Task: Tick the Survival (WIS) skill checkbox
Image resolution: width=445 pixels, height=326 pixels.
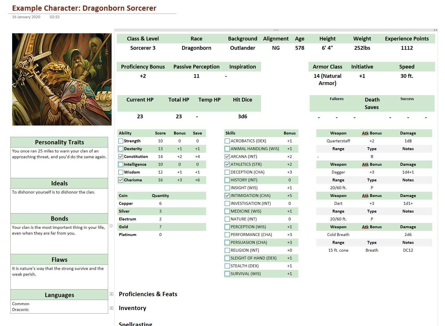Action: pyautogui.click(x=227, y=274)
